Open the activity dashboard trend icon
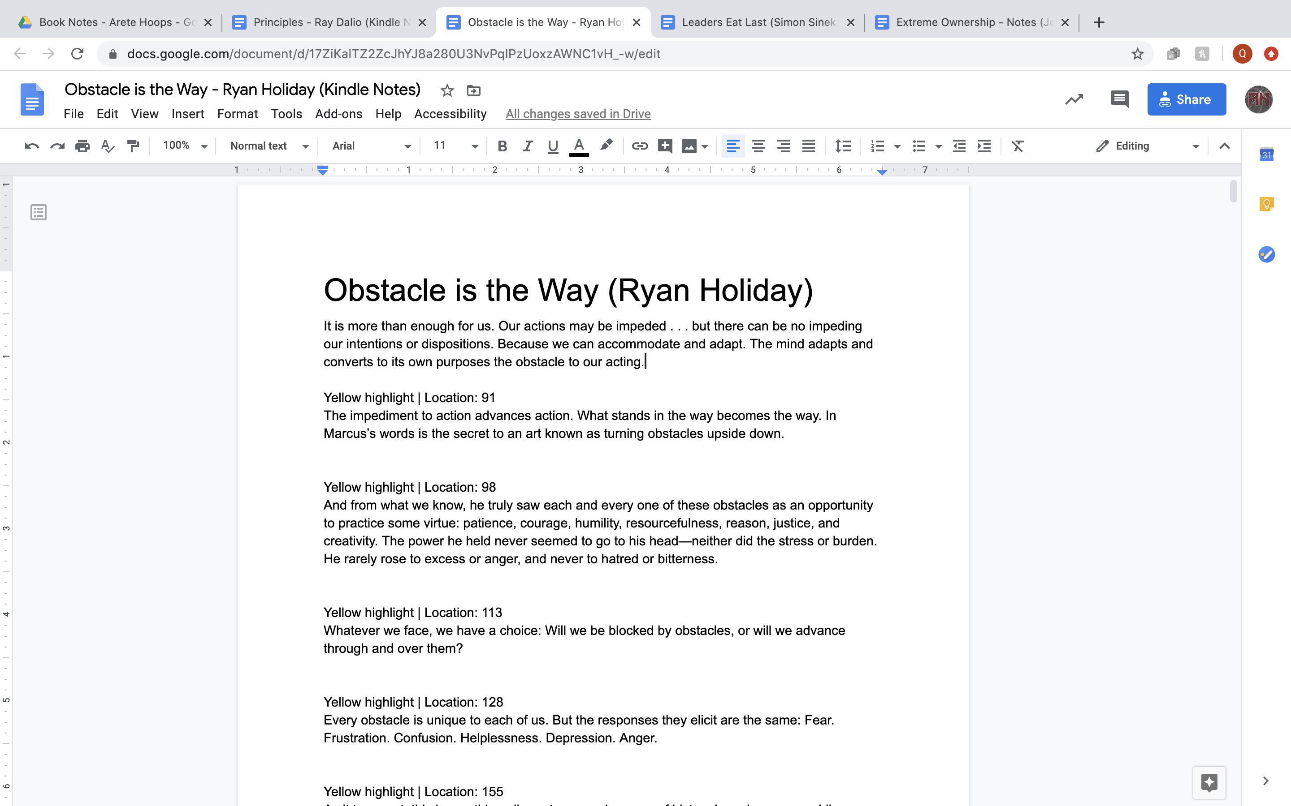Viewport: 1291px width, 806px height. pos(1074,99)
